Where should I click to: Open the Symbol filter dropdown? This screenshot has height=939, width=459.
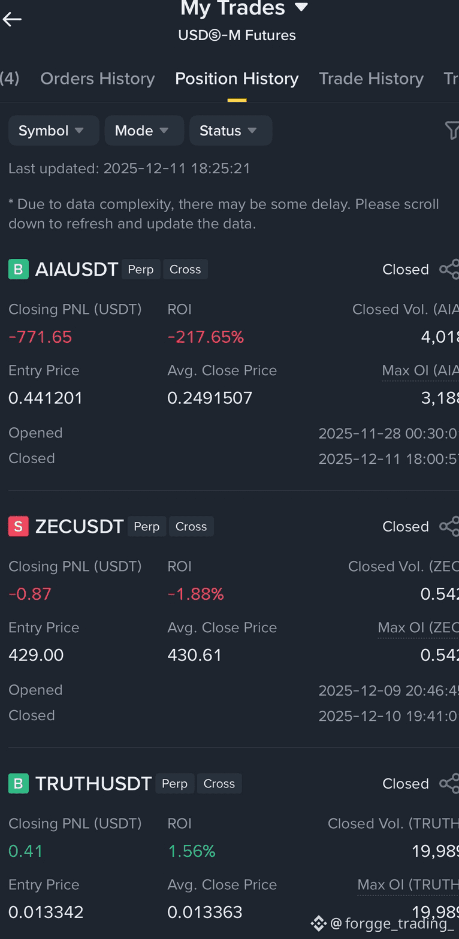click(53, 131)
